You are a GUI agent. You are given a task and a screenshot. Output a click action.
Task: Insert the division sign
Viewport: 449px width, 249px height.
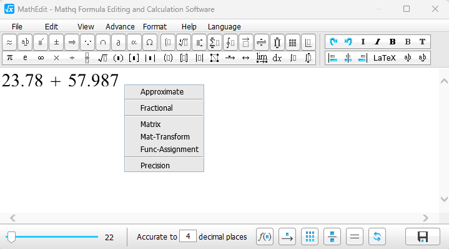tap(72, 58)
